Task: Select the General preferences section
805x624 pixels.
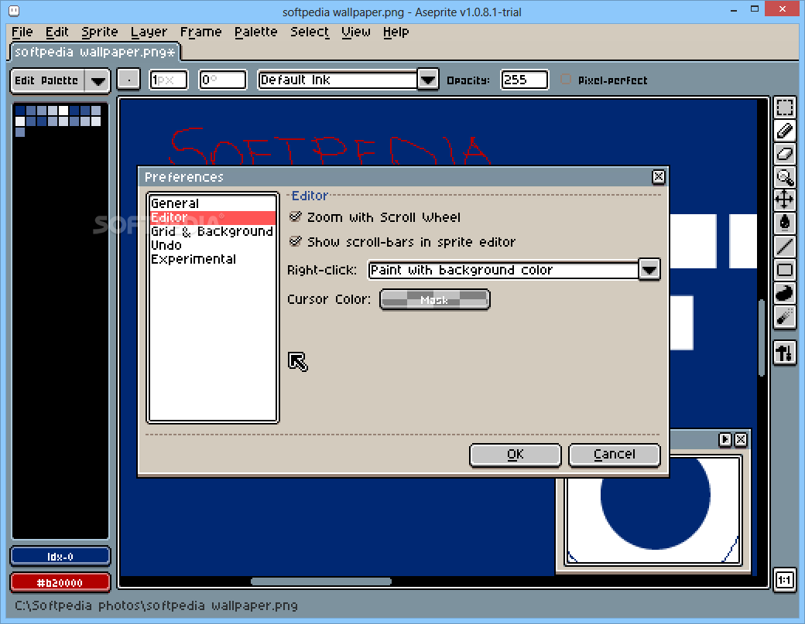Action: tap(213, 203)
